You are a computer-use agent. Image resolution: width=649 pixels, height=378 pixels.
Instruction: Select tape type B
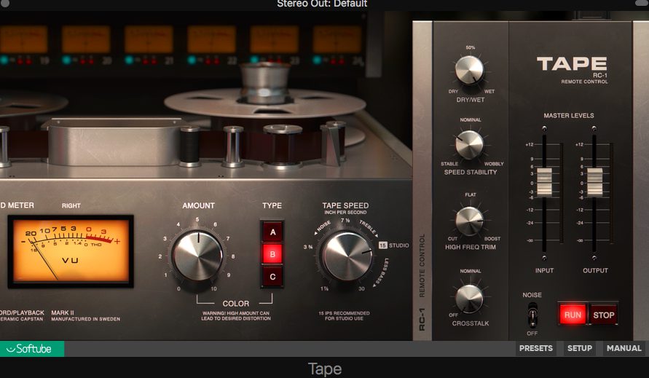click(272, 253)
